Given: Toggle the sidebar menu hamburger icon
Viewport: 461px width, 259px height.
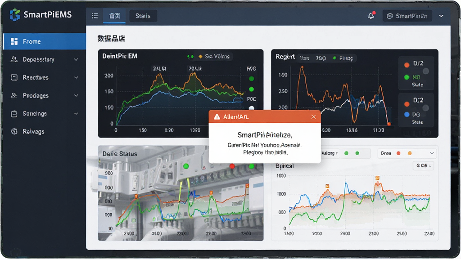Looking at the screenshot, I should point(95,16).
